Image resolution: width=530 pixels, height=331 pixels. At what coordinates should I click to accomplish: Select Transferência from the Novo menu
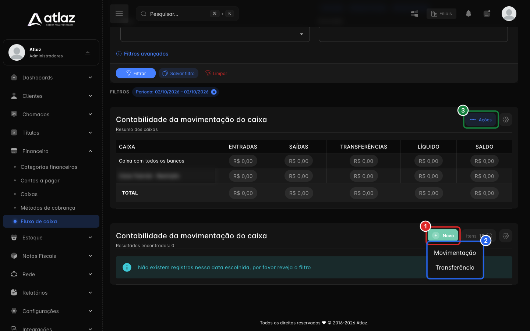455,268
